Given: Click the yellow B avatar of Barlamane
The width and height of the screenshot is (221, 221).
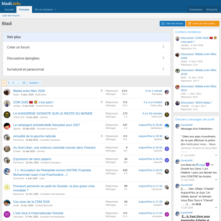Looking at the screenshot, I should click(7, 187).
